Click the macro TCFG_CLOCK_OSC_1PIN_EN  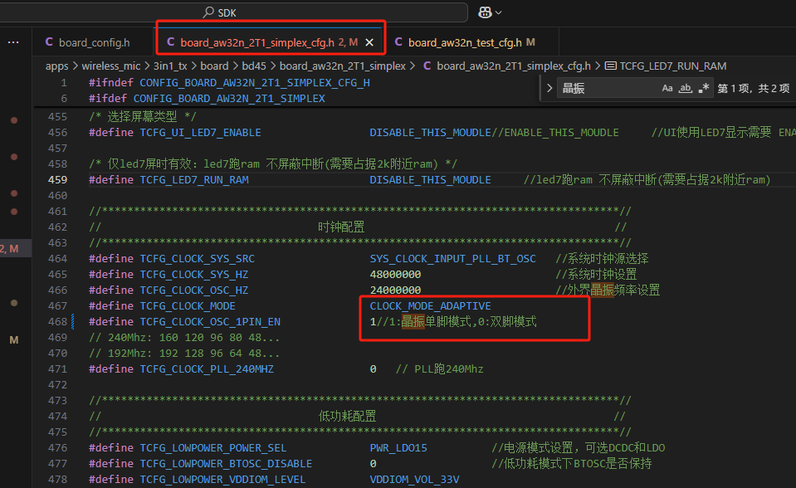click(210, 322)
